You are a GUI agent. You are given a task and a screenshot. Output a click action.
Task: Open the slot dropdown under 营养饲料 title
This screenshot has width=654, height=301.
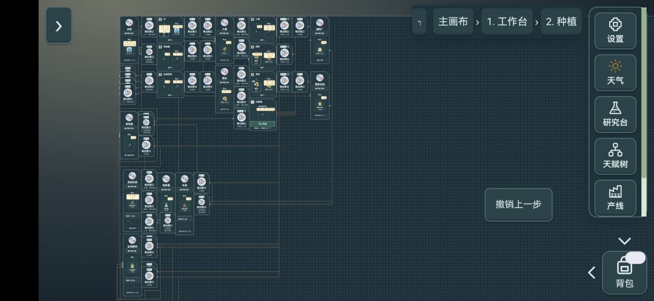click(320, 88)
